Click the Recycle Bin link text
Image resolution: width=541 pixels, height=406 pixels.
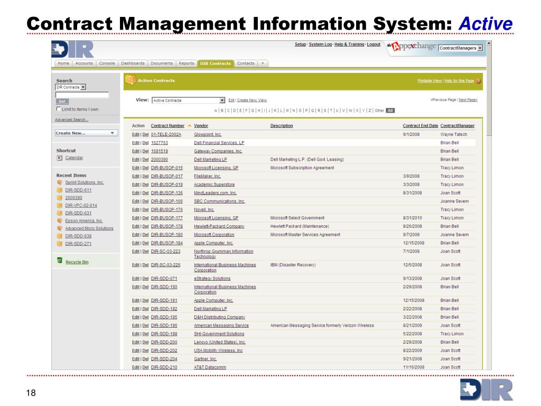pyautogui.click(x=77, y=262)
